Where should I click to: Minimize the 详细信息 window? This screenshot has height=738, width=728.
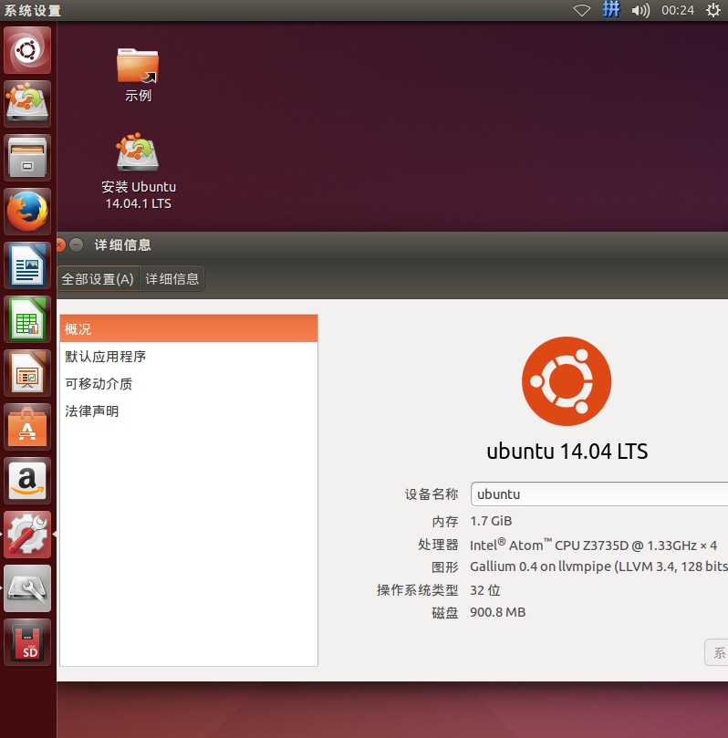point(76,244)
